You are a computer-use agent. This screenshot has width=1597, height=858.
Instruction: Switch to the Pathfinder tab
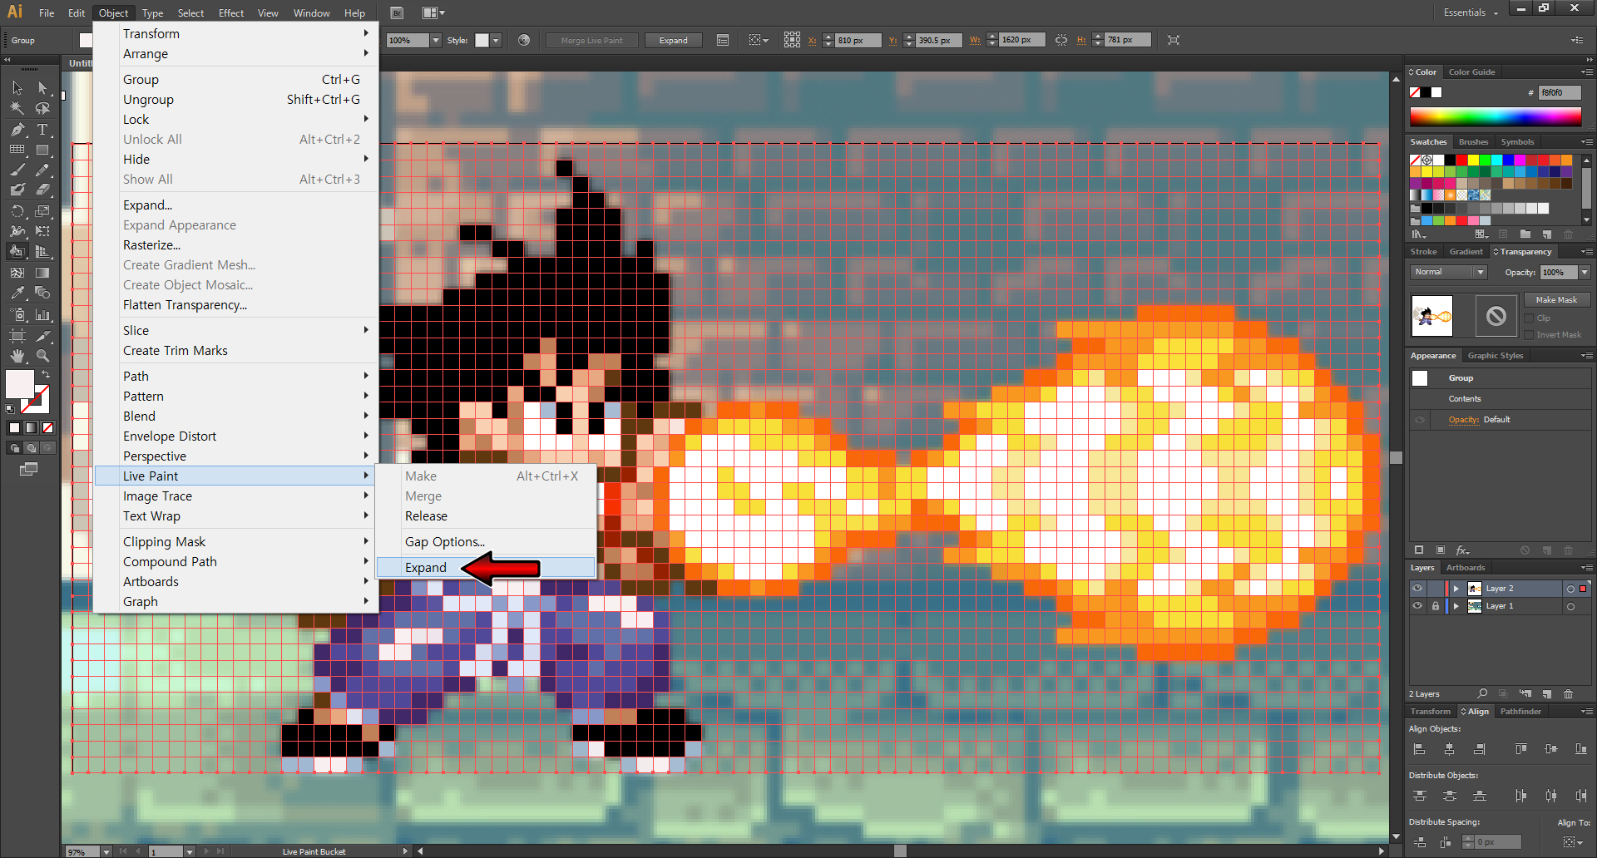pos(1520,712)
